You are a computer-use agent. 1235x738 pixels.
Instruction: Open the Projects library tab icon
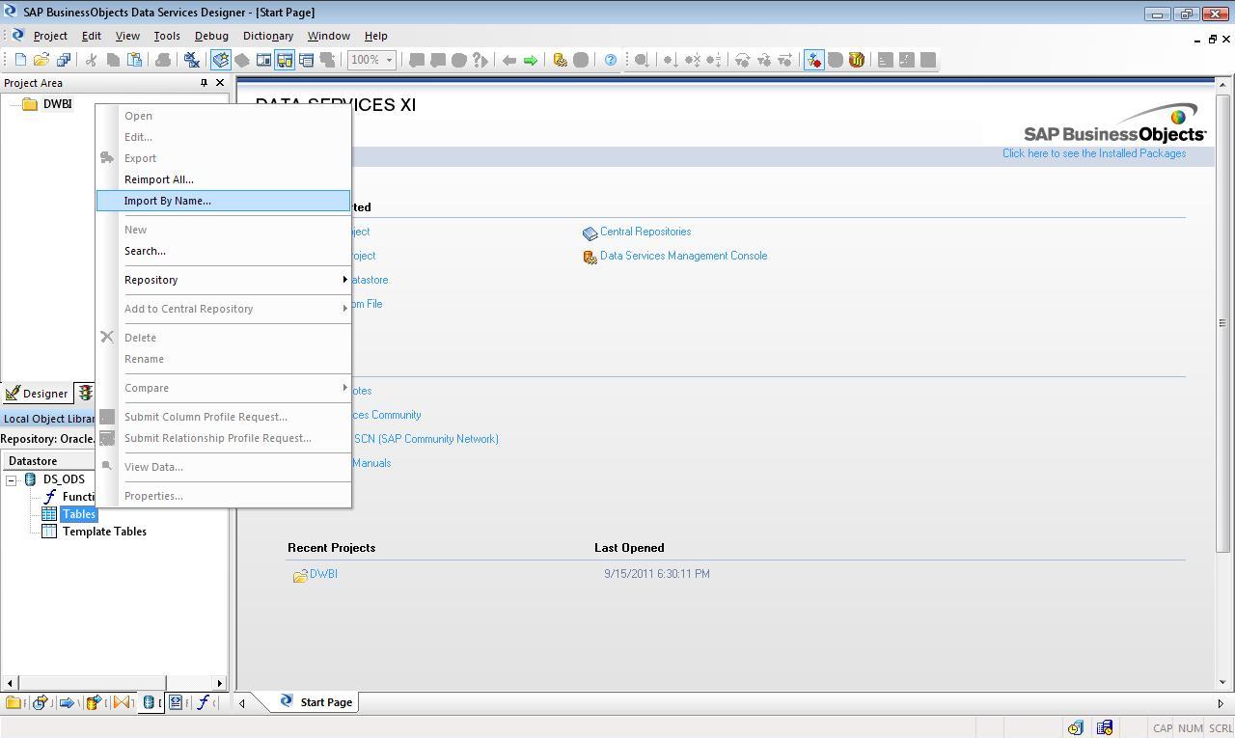click(14, 702)
